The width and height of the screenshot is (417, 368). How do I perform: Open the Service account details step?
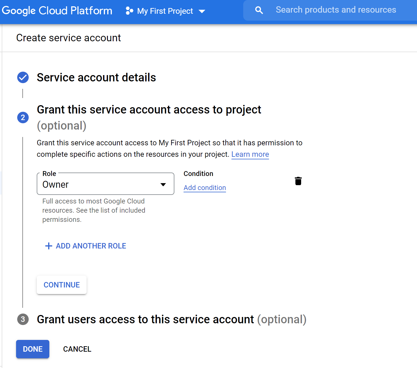tap(96, 78)
